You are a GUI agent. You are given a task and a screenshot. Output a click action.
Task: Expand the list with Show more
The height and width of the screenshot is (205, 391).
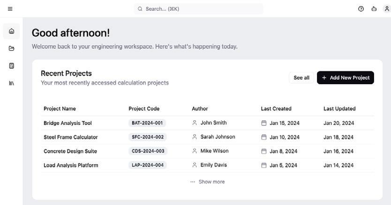pos(207,182)
